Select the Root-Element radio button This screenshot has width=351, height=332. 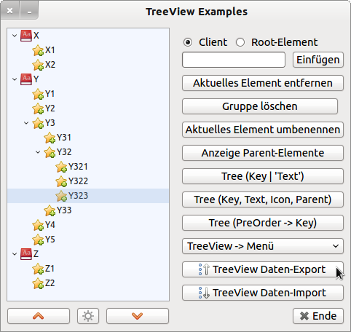pyautogui.click(x=240, y=42)
